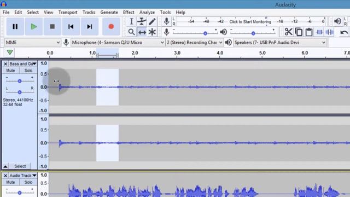Open the MME audio host dropdown
Screen dimensions: 350x197
(x=33, y=43)
